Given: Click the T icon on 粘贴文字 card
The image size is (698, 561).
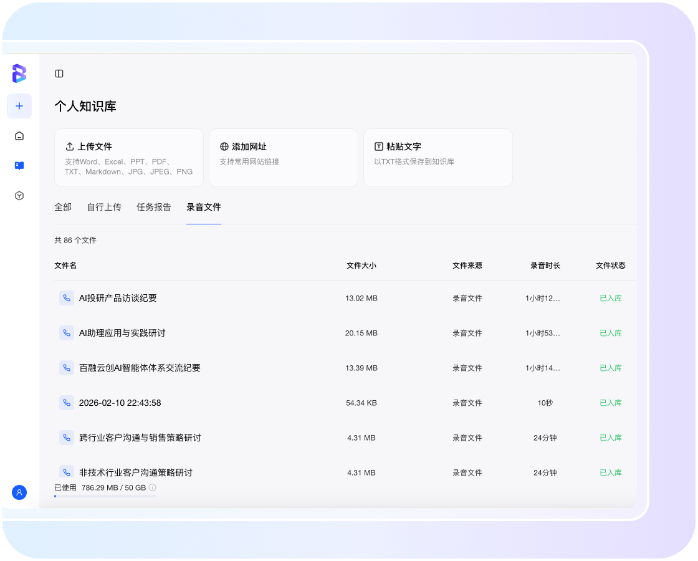Looking at the screenshot, I should [x=378, y=146].
